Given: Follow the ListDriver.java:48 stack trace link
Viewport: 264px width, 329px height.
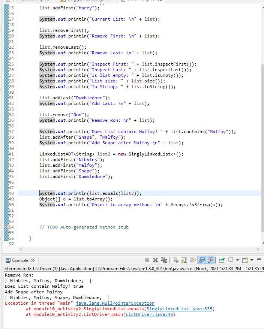Looking at the screenshot, I should pyautogui.click(x=149, y=314).
